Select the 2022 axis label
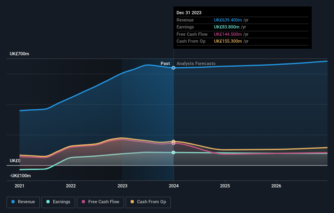This screenshot has width=334, height=213. pyautogui.click(x=71, y=186)
